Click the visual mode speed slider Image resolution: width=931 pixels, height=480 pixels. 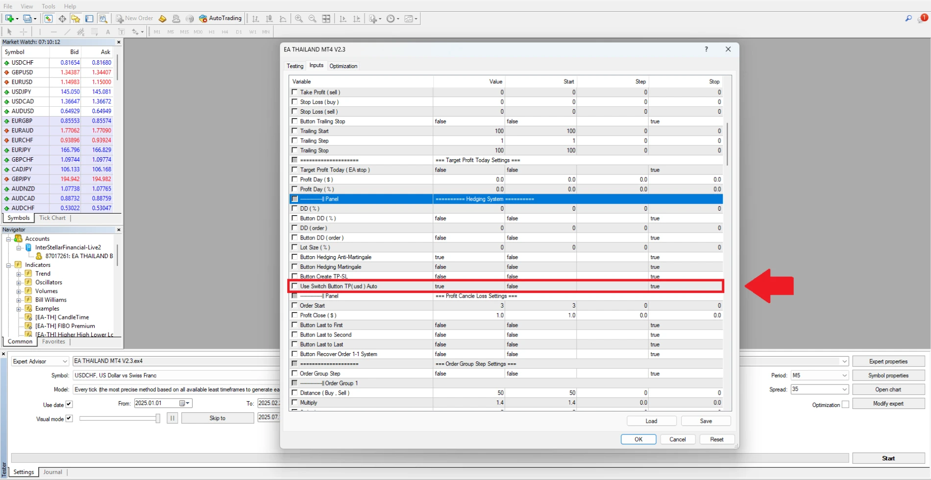tap(119, 418)
